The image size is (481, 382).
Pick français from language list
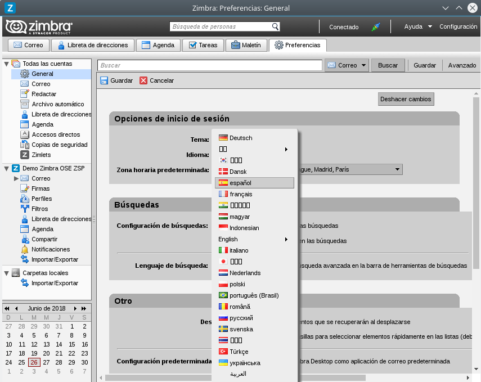point(254,194)
